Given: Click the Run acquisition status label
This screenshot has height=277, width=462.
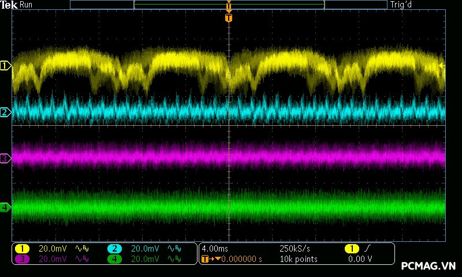Looking at the screenshot, I should [x=27, y=5].
